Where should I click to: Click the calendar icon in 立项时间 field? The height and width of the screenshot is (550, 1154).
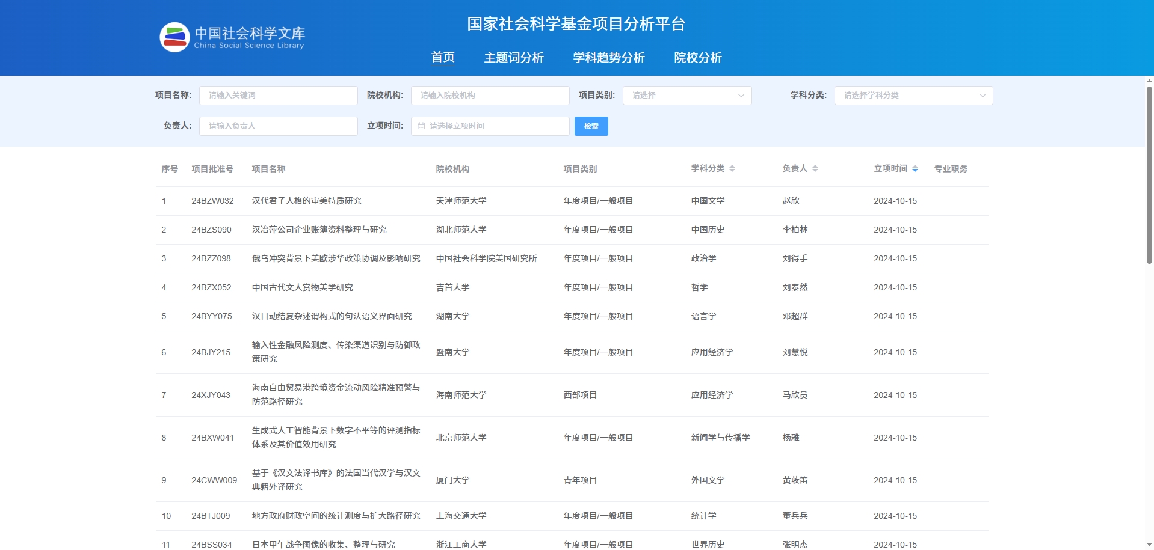(x=421, y=126)
